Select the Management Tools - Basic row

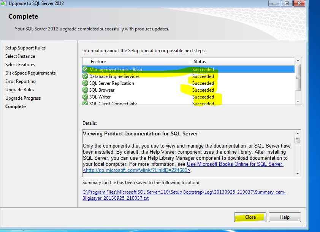point(188,70)
